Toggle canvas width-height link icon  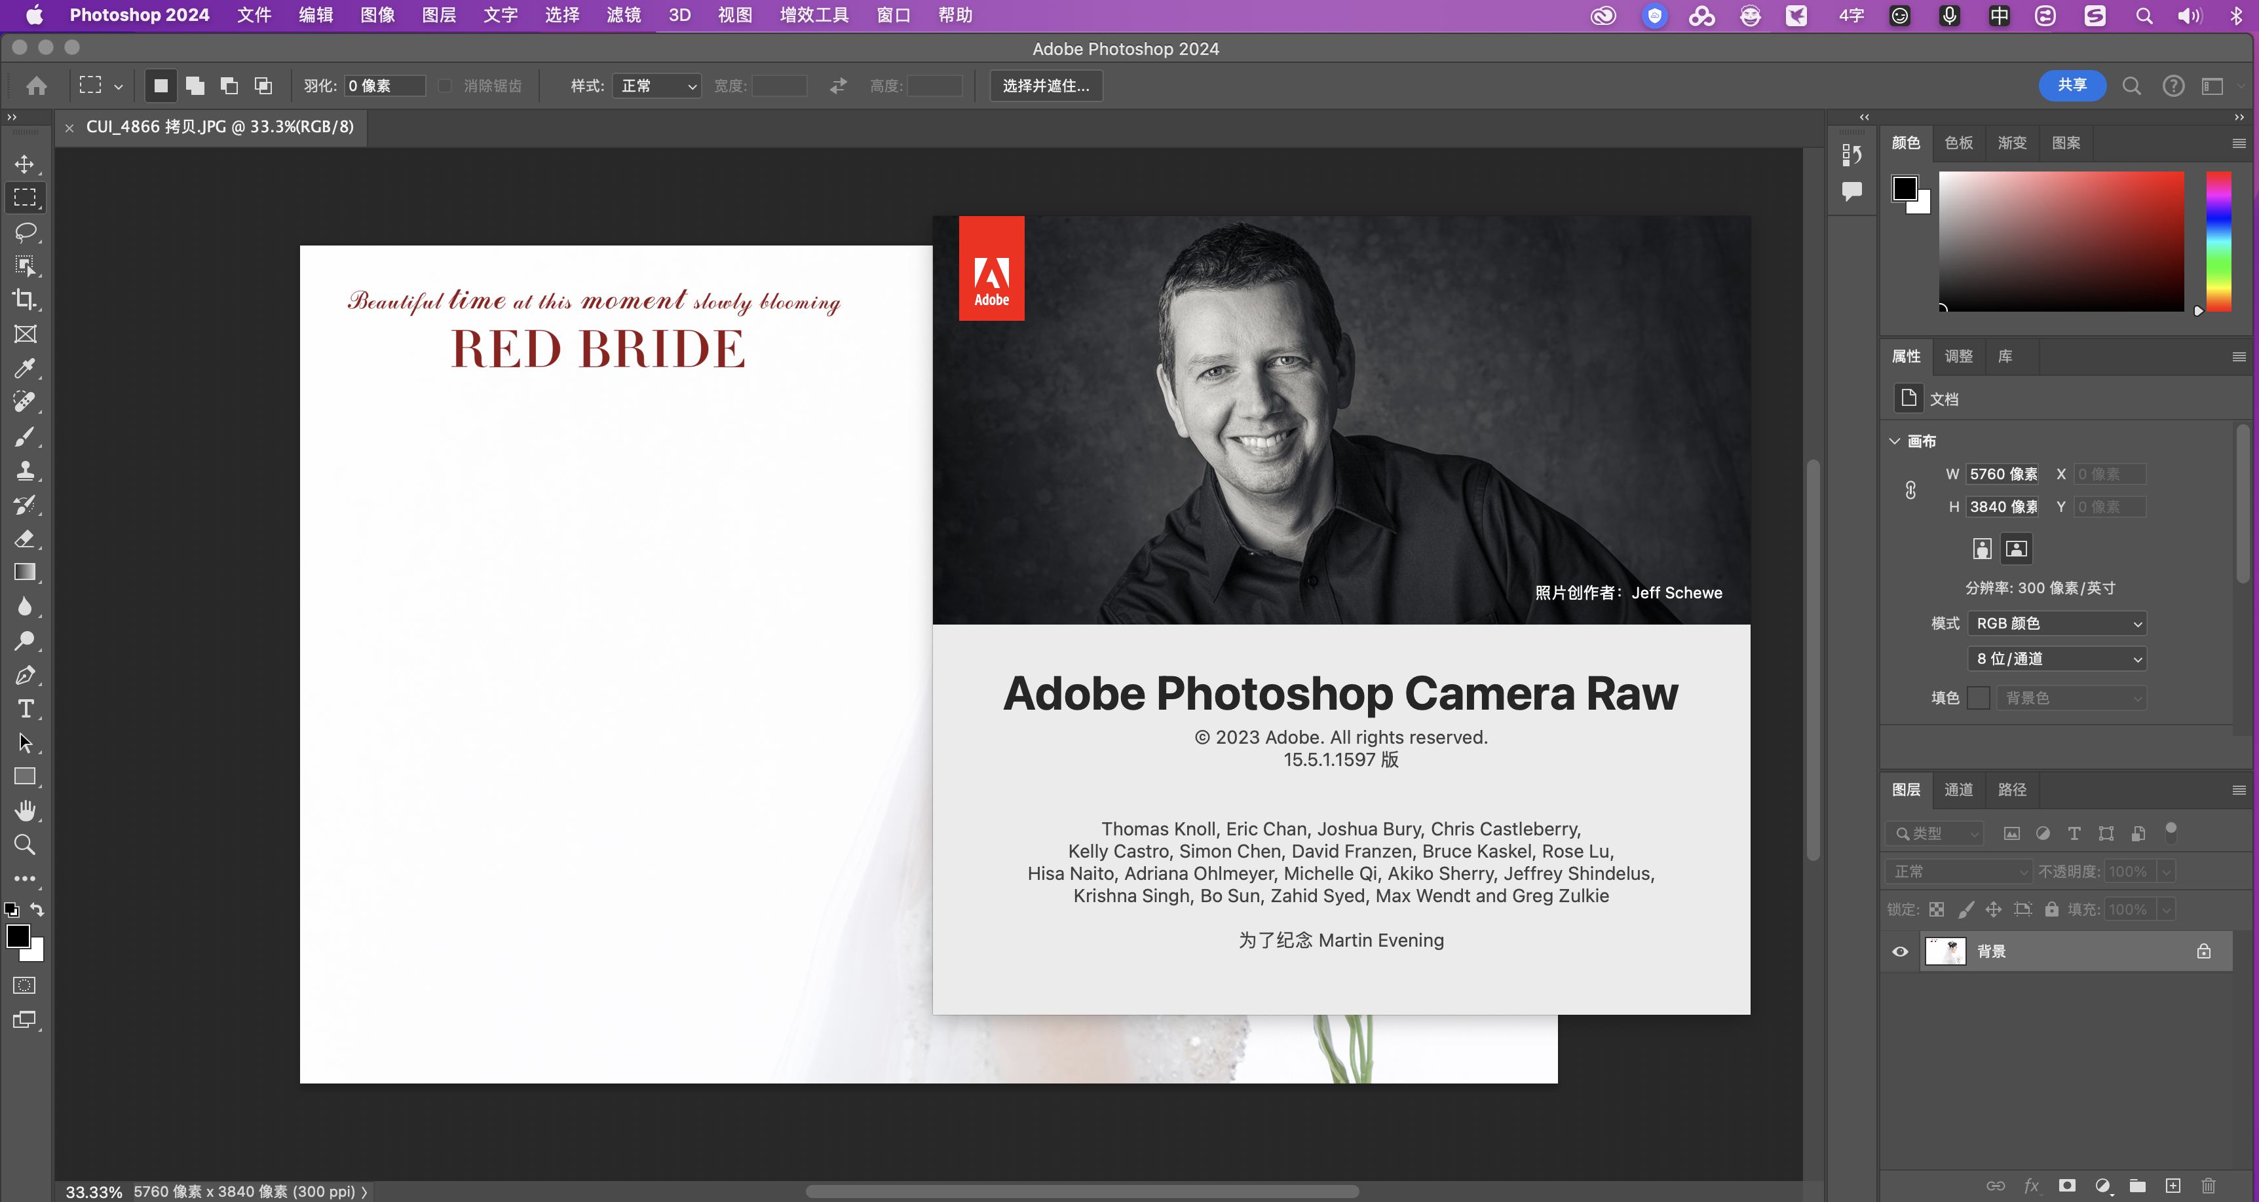[x=1910, y=490]
